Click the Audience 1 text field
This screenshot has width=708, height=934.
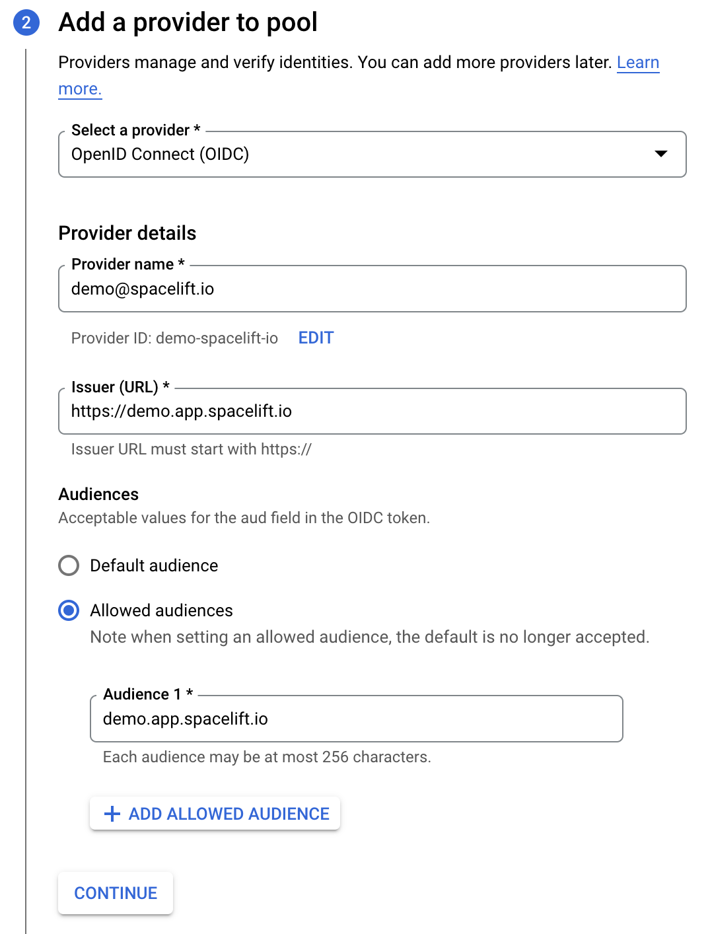(357, 719)
